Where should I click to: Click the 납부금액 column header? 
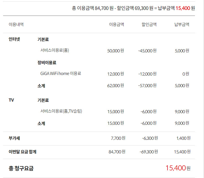(x=182, y=24)
